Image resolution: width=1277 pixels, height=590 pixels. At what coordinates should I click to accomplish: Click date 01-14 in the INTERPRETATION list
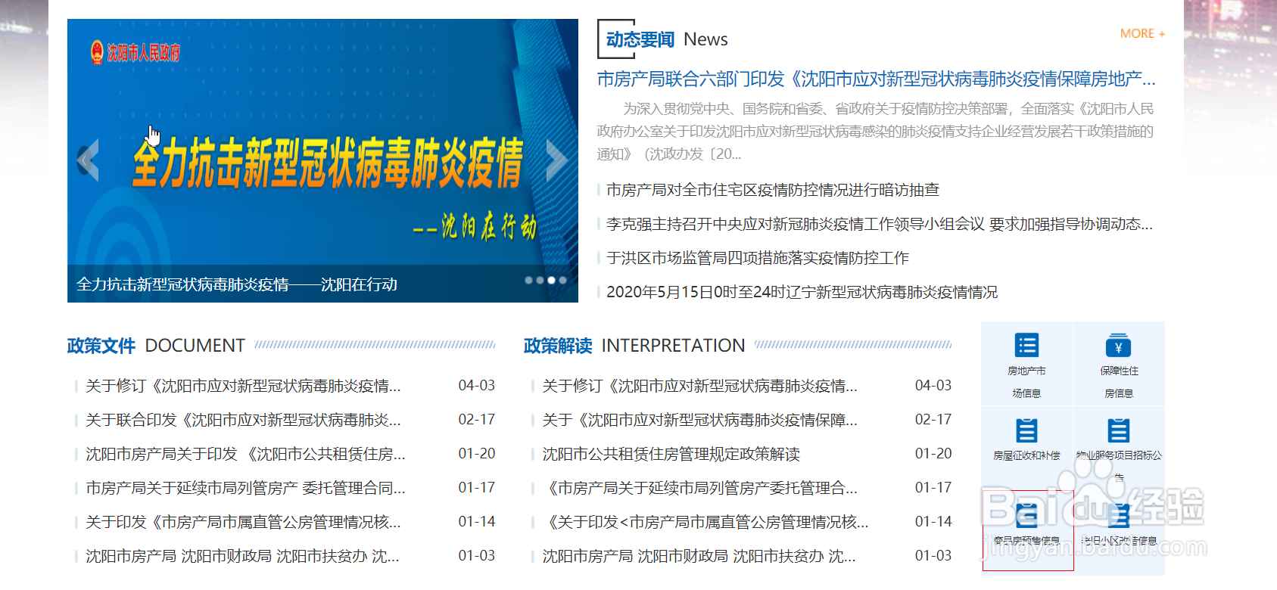pyautogui.click(x=933, y=522)
